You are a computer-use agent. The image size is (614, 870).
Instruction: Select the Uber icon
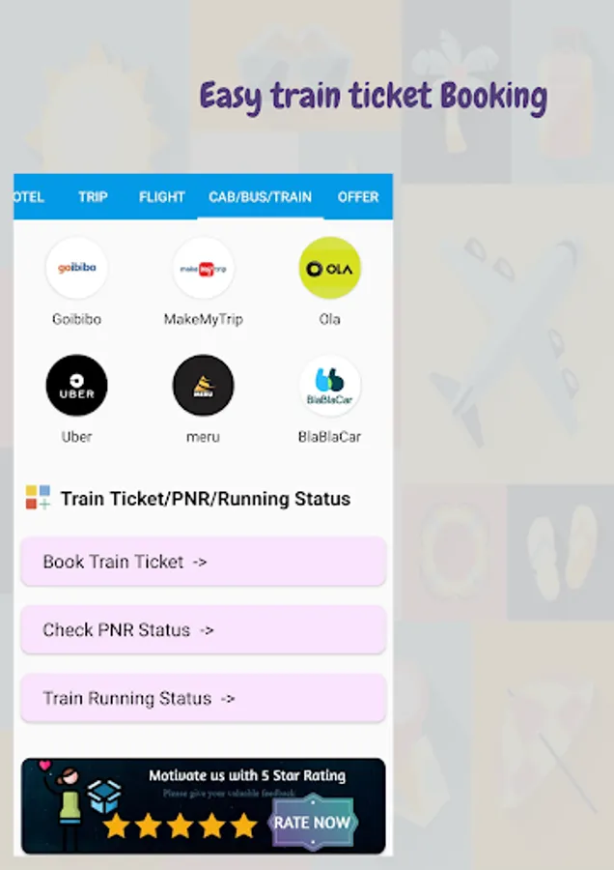[x=76, y=385]
